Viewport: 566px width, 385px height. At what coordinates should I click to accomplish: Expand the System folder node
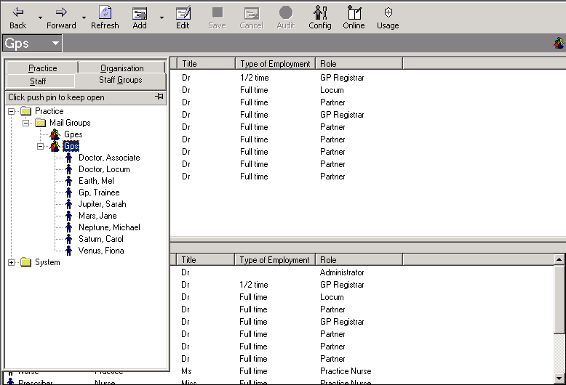tap(12, 262)
